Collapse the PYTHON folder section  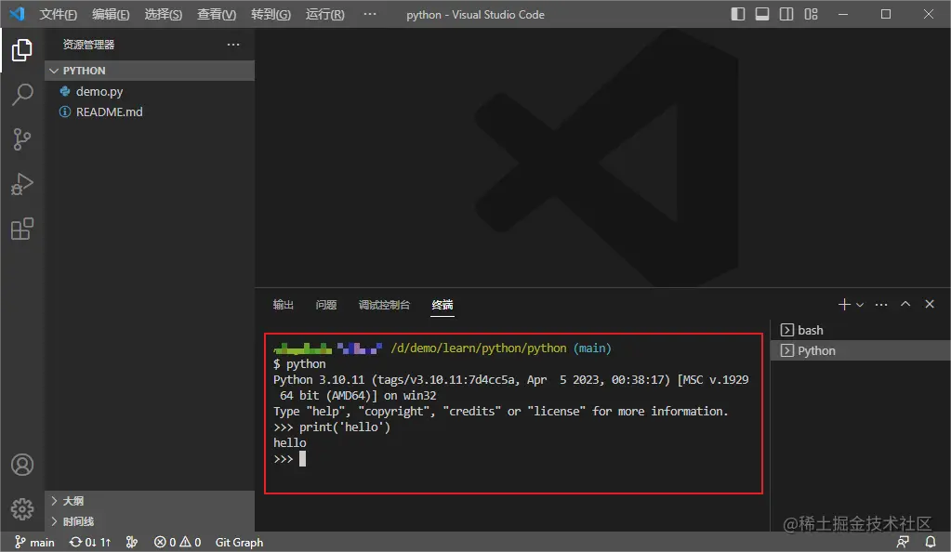point(150,71)
